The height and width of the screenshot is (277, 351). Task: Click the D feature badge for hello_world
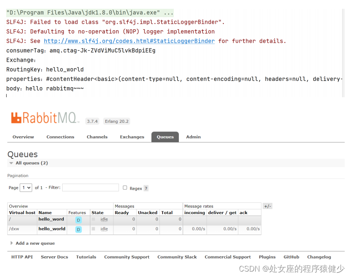(79, 229)
